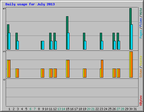Click day label "22" on the x-axis

click(x=97, y=109)
